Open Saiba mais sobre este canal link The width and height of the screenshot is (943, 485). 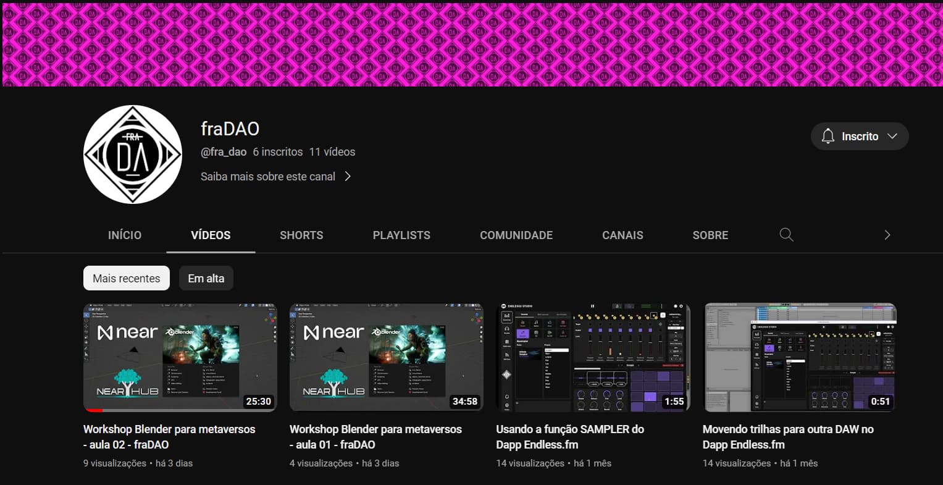(268, 176)
